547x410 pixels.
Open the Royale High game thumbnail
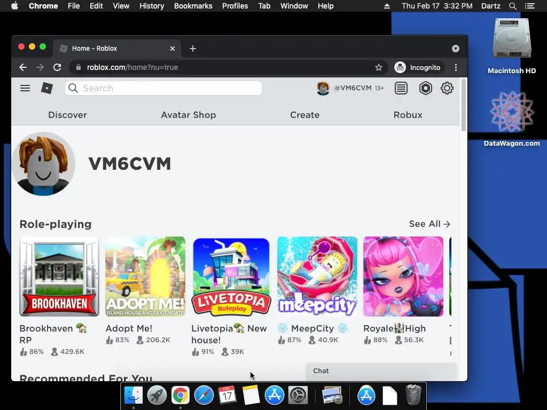403,277
